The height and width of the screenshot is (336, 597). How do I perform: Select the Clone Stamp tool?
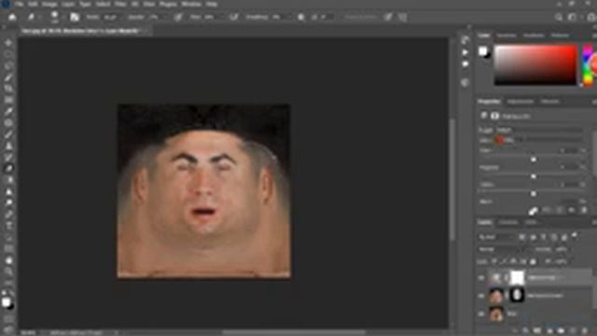coord(8,147)
